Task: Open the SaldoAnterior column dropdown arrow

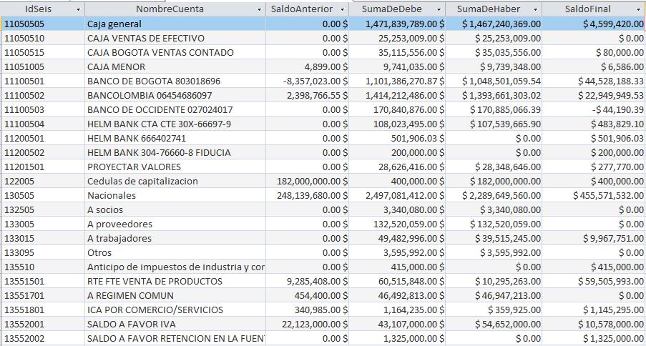Action: (x=342, y=9)
